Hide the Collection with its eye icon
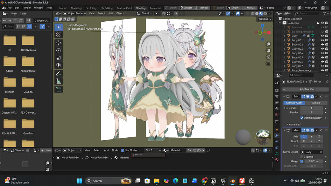331x186 pixels. (322, 23)
